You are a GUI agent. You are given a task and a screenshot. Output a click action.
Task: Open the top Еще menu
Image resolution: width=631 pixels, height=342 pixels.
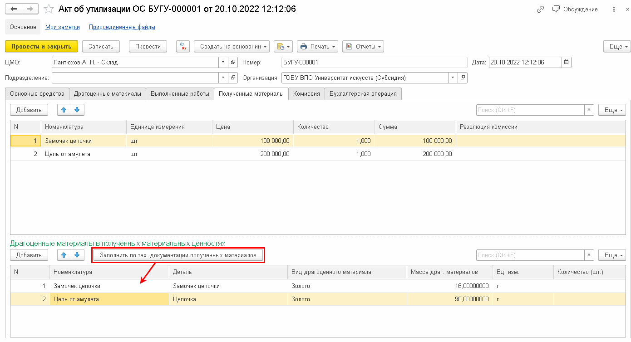(x=617, y=46)
